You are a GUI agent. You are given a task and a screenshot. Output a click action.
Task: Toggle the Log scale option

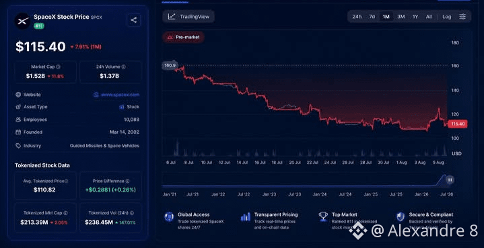(x=447, y=17)
